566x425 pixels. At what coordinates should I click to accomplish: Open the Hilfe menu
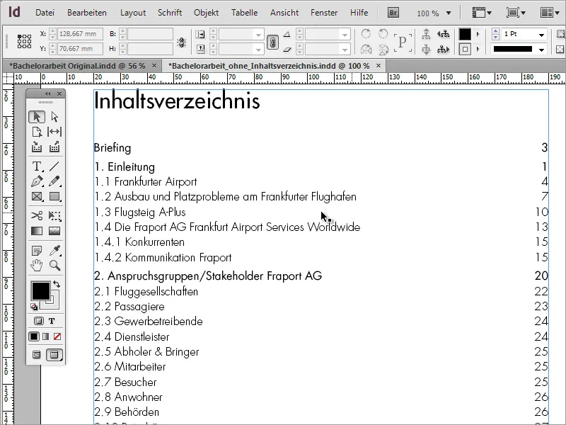pos(359,13)
